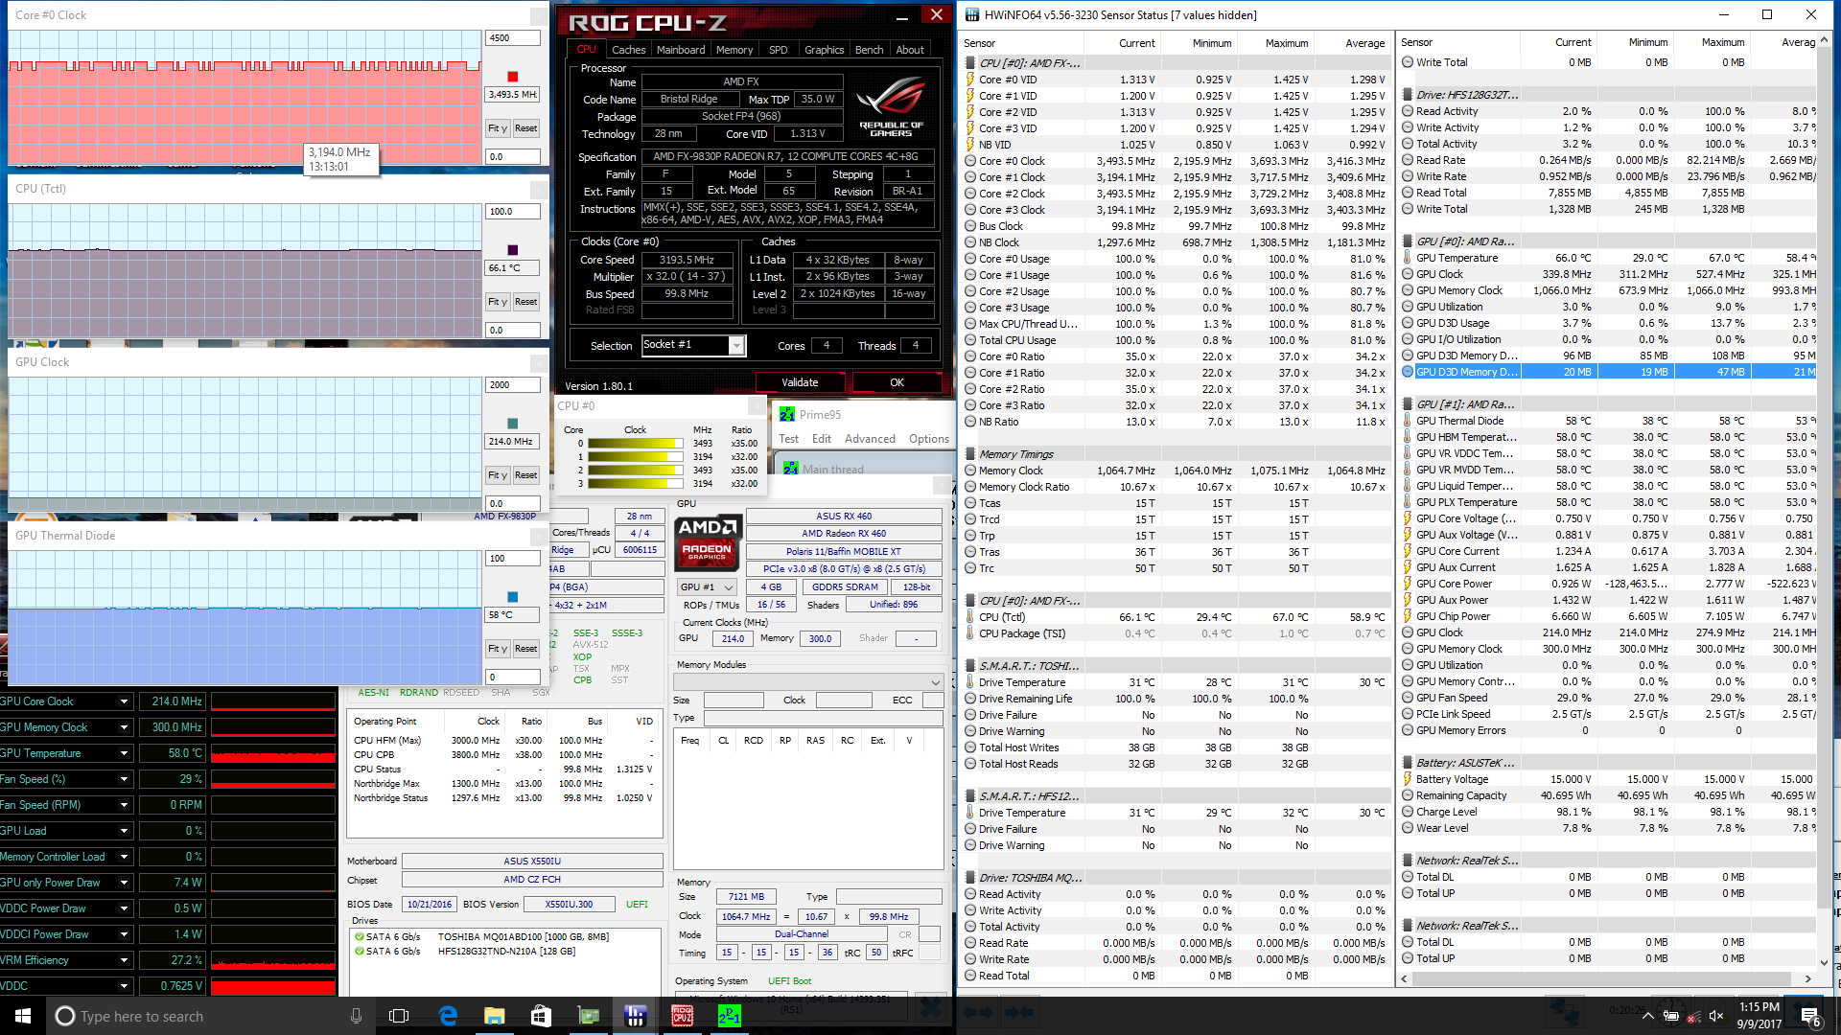Image resolution: width=1841 pixels, height=1035 pixels.
Task: Click the icon beside CPU (Tctl) sensor row
Action: point(970,617)
